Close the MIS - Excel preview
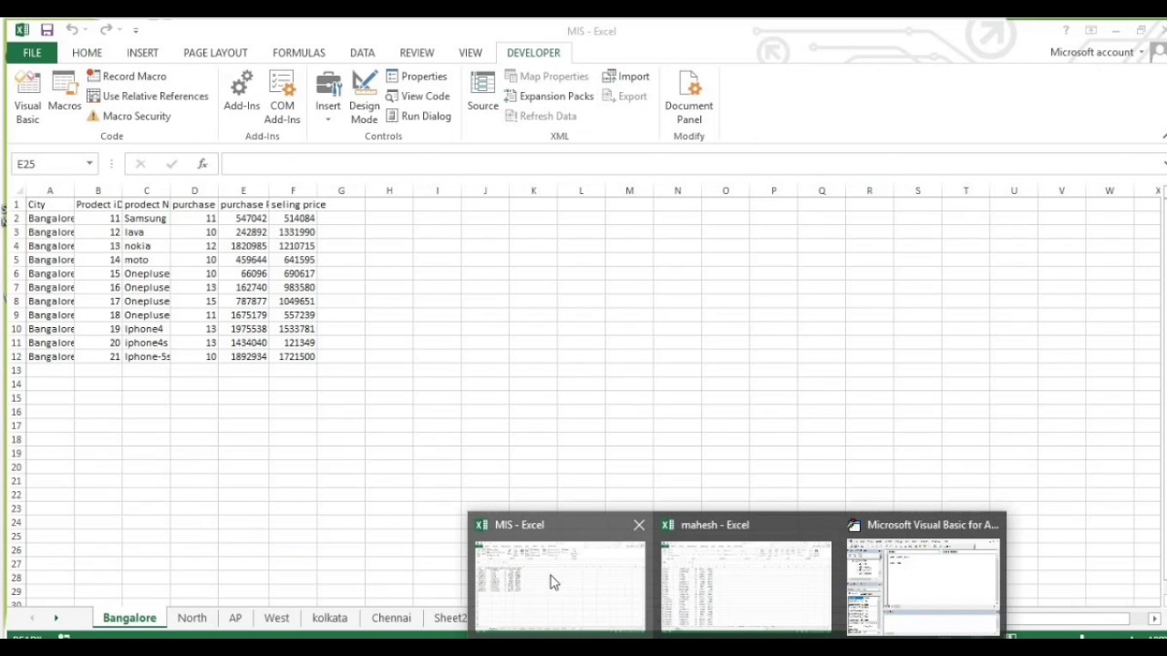This screenshot has width=1167, height=656. coord(638,525)
